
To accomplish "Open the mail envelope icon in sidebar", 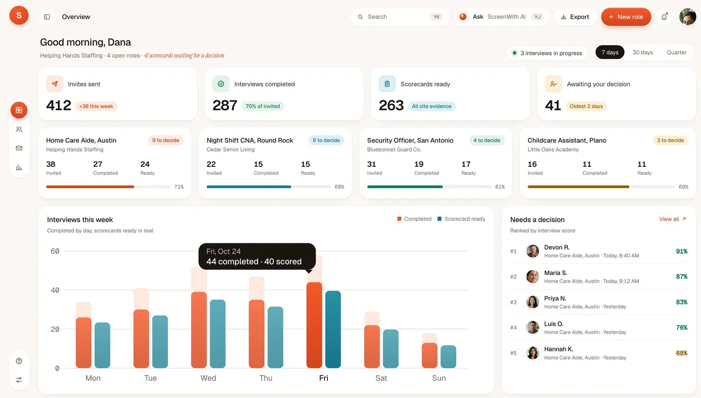I will tap(19, 148).
